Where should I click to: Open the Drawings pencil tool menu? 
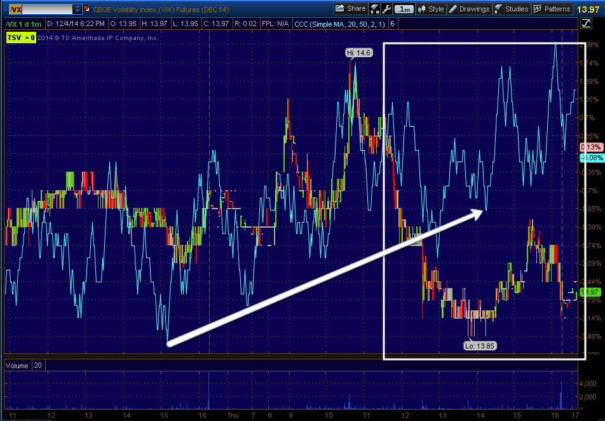469,9
